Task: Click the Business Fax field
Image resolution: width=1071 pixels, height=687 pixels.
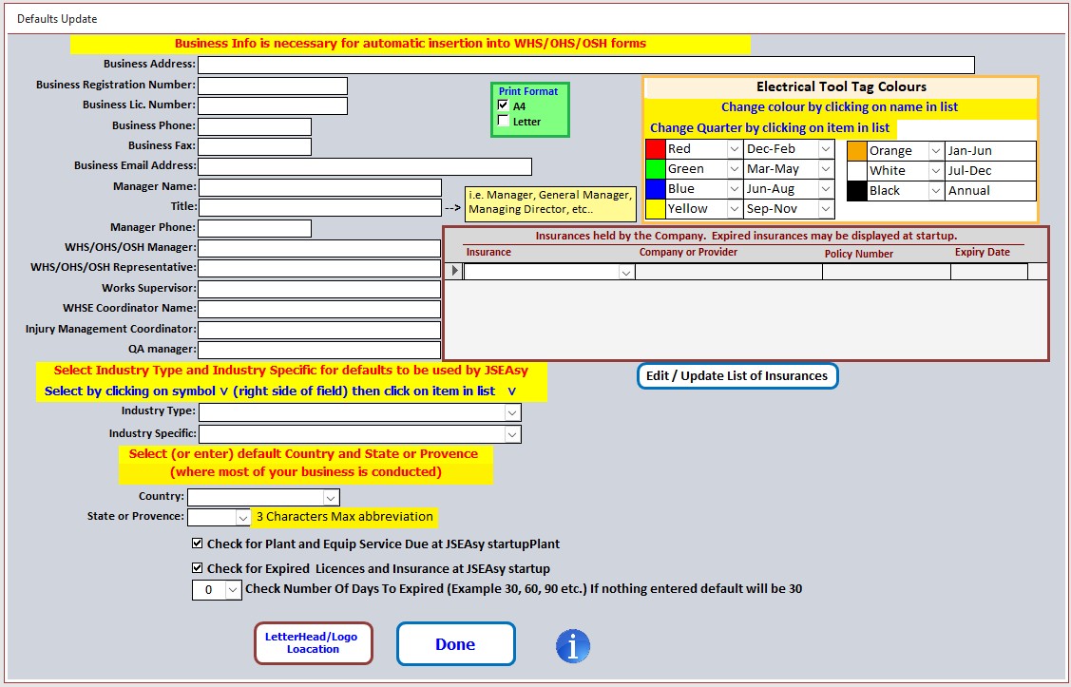Action: pos(255,147)
